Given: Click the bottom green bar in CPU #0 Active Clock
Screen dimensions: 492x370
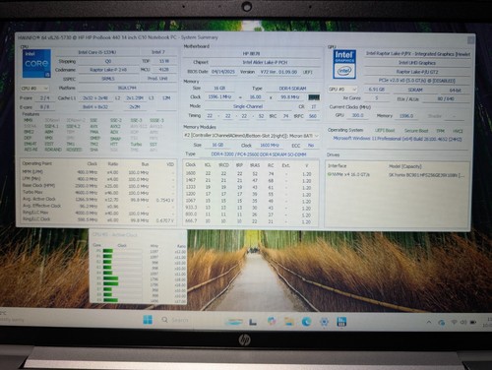Looking at the screenshot, I should 110,300.
